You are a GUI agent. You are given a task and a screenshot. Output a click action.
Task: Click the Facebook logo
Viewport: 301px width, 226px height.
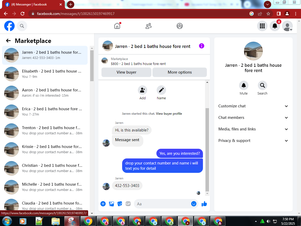9,26
